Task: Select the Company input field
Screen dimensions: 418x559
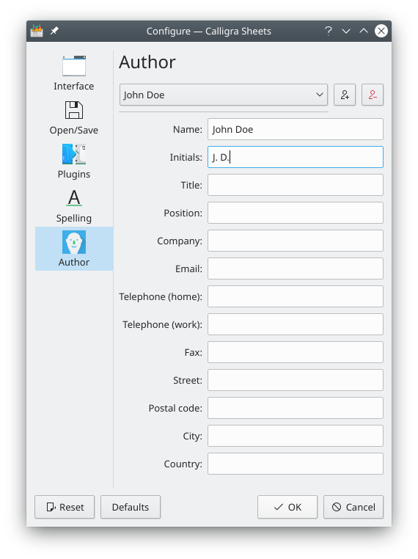Action: pyautogui.click(x=296, y=241)
